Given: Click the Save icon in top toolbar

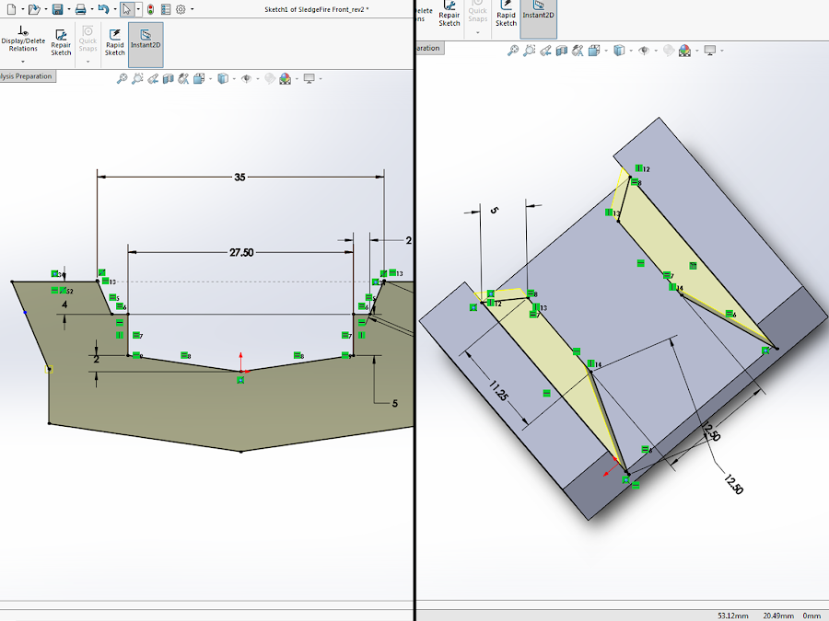Looking at the screenshot, I should tap(57, 9).
